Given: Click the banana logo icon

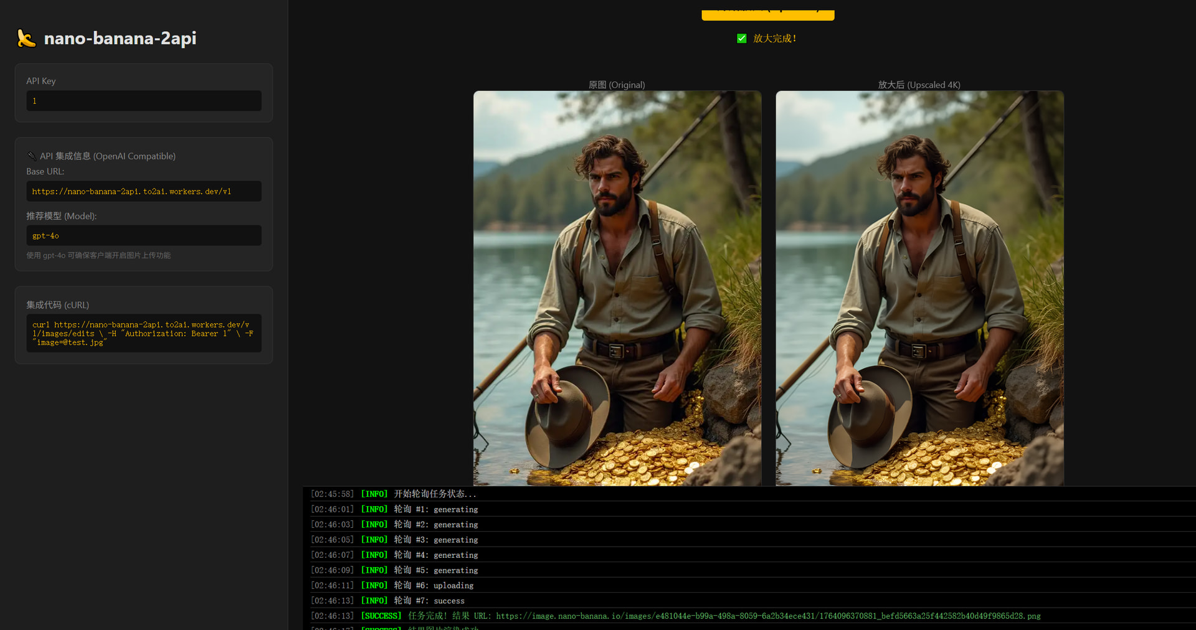Looking at the screenshot, I should point(26,39).
